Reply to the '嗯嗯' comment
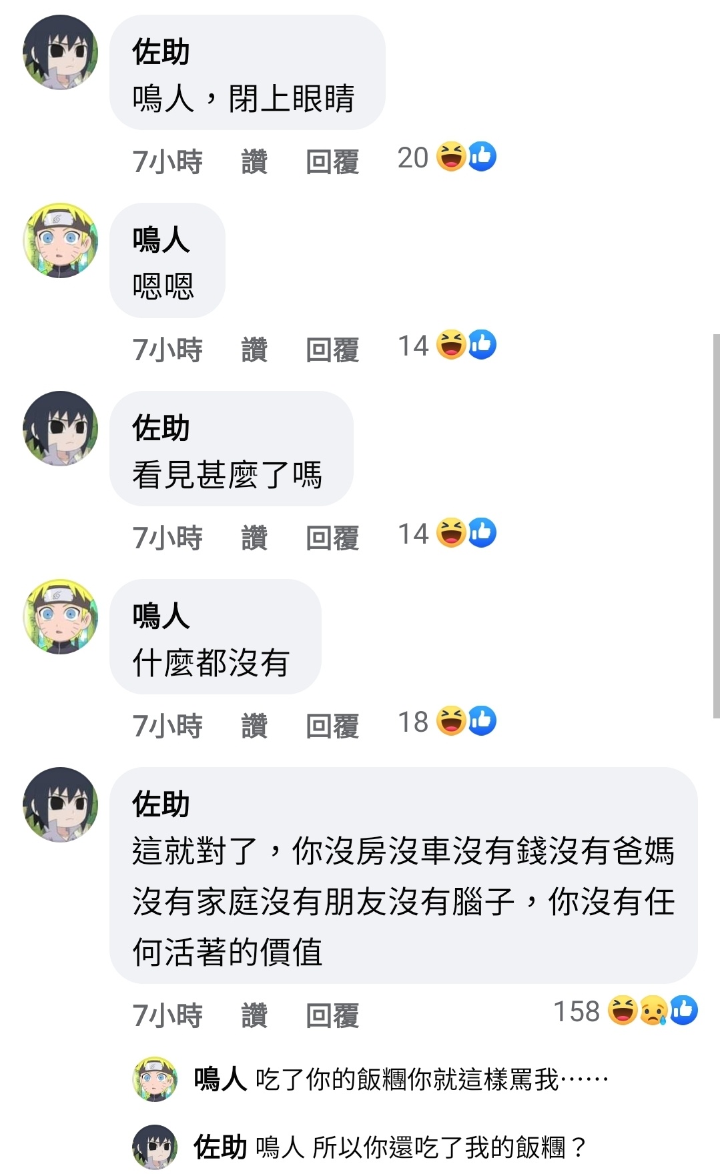 tap(332, 350)
